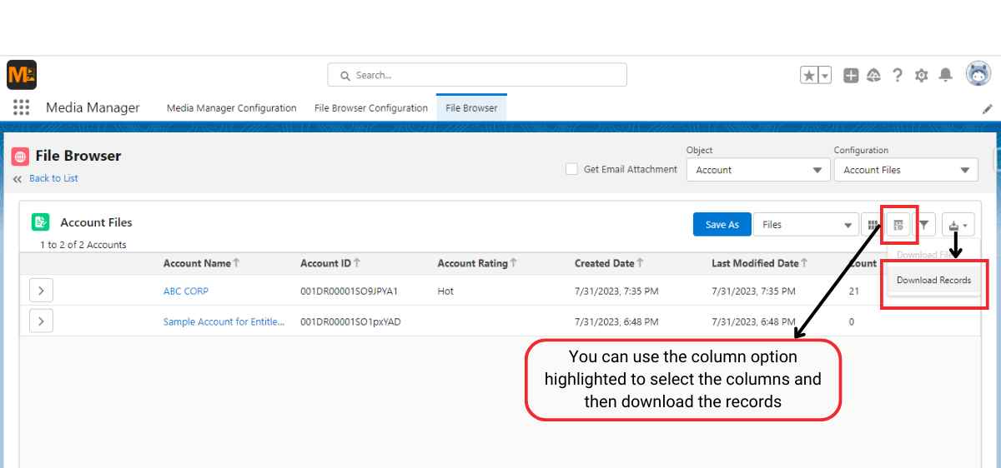Click ABC CORP last modified 7:35 PM cell
Image resolution: width=1001 pixels, height=468 pixels.
click(753, 291)
